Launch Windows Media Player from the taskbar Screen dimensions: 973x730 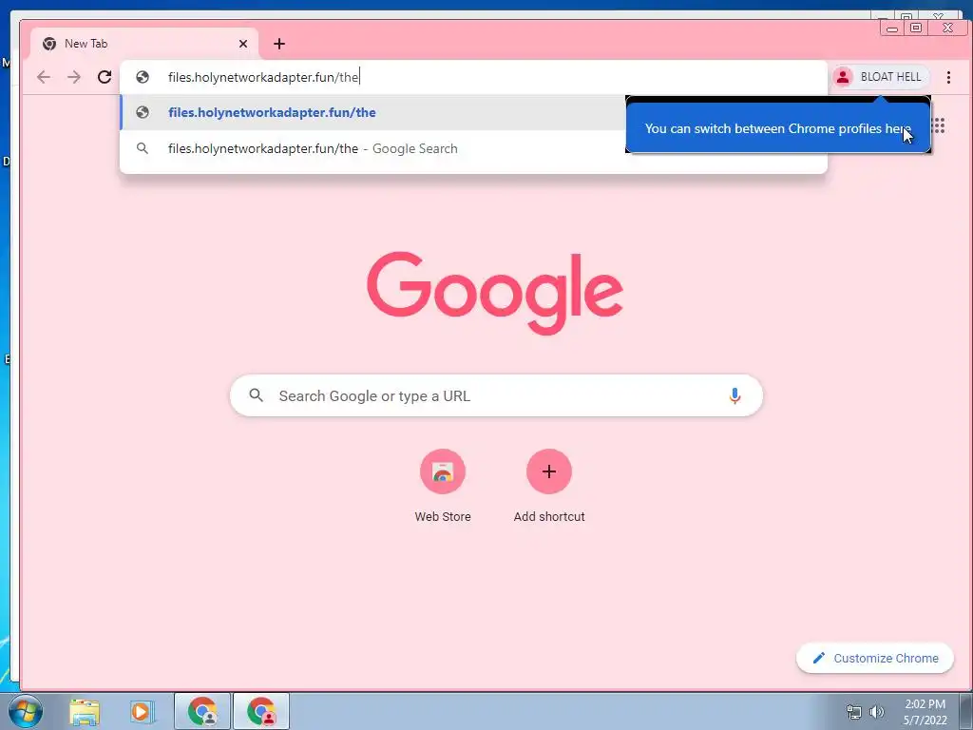[x=142, y=711]
